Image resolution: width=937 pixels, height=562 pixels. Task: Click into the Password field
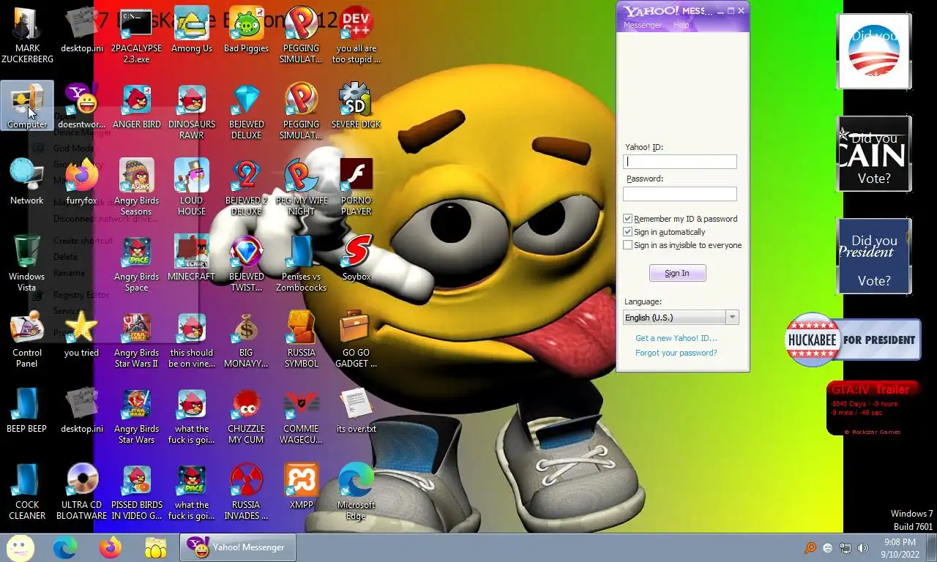(x=679, y=194)
